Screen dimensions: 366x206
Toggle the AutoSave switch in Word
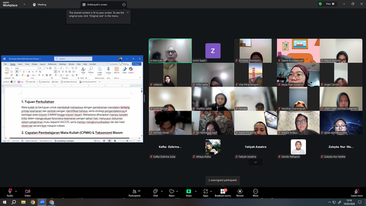tap(13, 82)
